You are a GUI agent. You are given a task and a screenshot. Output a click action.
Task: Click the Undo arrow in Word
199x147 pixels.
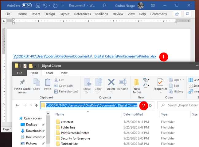pyautogui.click(x=45, y=6)
